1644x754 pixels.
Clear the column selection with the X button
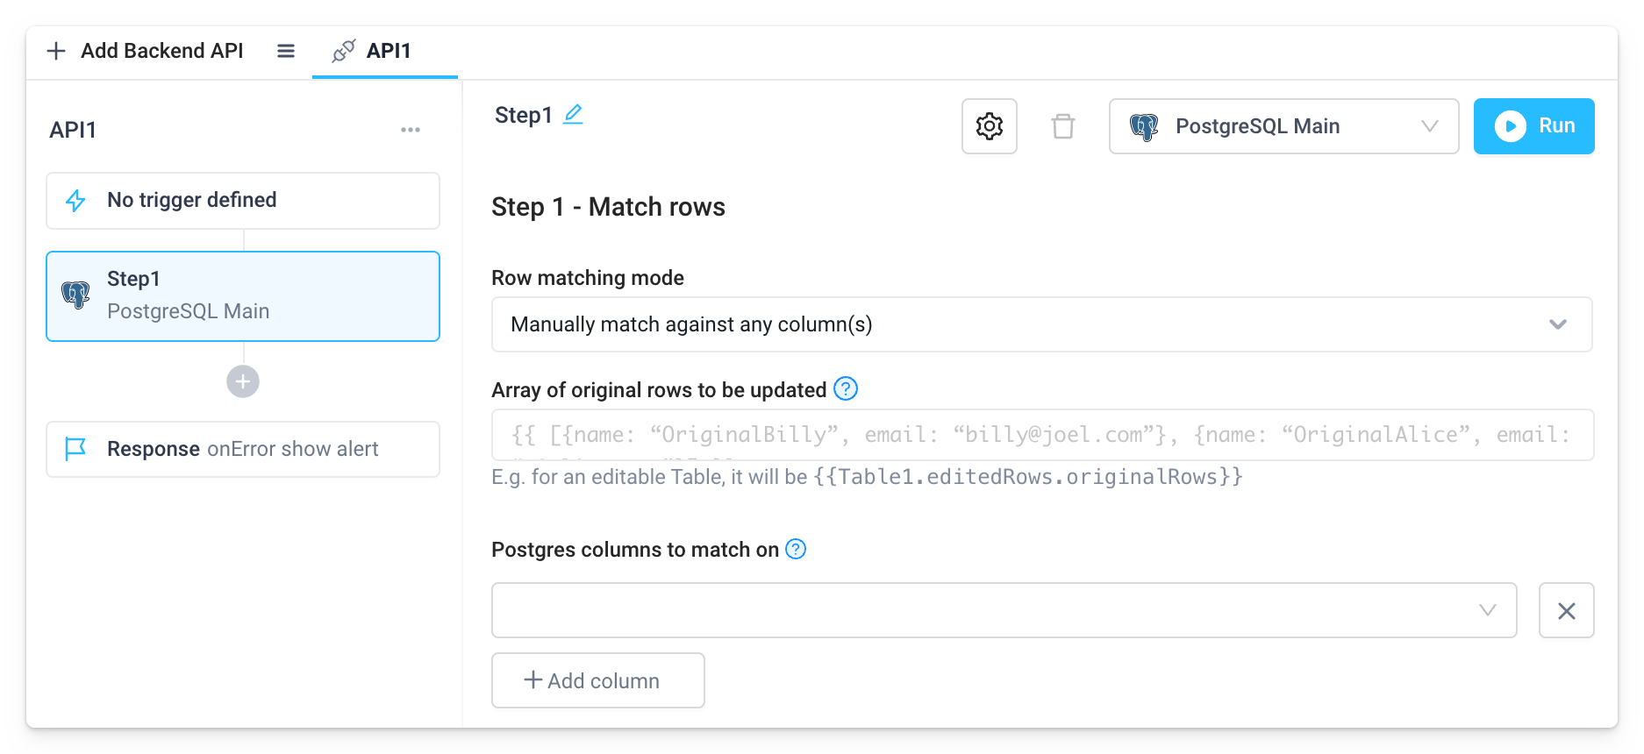[x=1567, y=610]
